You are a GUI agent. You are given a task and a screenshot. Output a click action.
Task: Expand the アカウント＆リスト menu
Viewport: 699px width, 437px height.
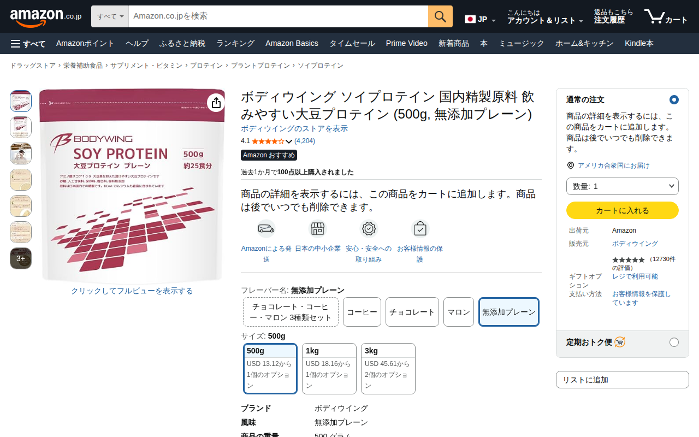pos(545,17)
